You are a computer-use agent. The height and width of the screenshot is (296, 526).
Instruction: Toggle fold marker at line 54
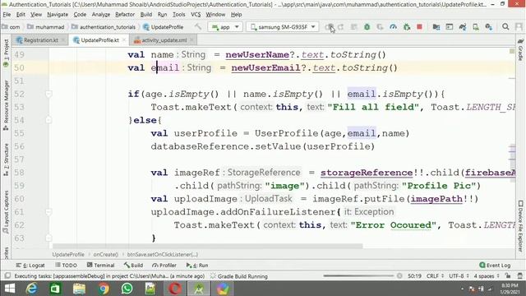click(48, 120)
